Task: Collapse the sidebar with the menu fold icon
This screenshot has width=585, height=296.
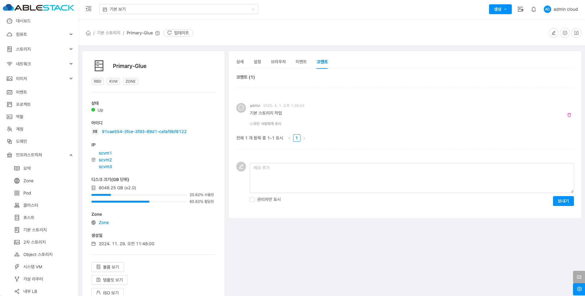Action: pos(89,9)
